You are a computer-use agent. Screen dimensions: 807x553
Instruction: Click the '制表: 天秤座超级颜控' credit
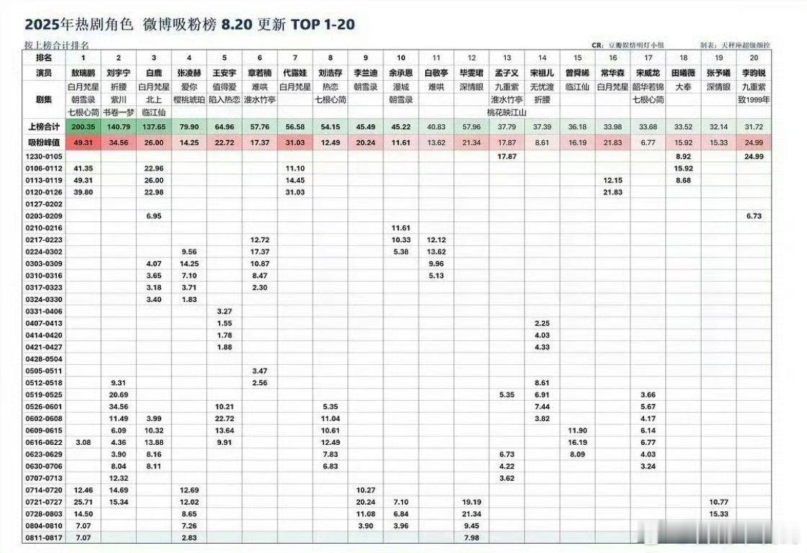click(735, 45)
